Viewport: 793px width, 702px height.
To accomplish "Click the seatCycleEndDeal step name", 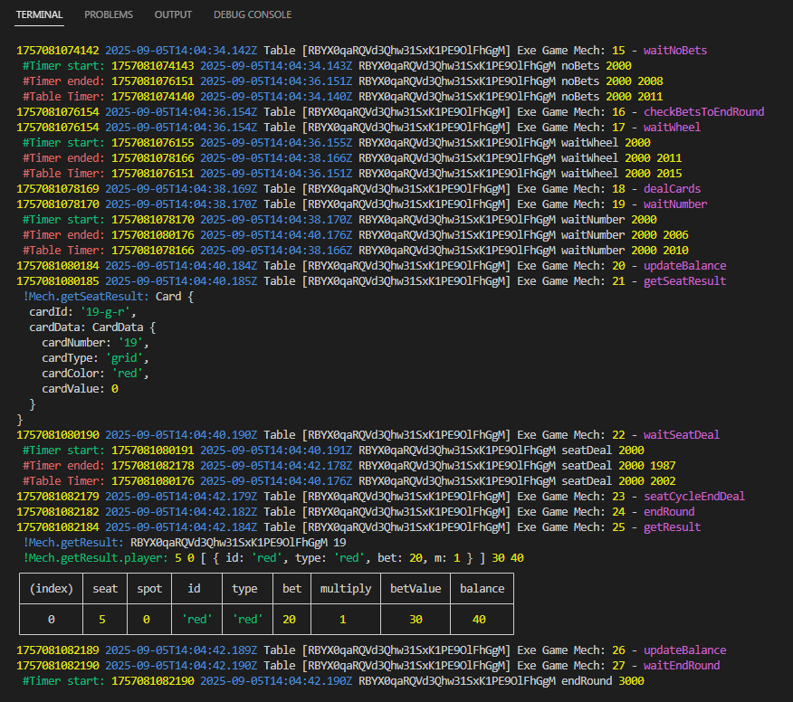I will point(694,497).
